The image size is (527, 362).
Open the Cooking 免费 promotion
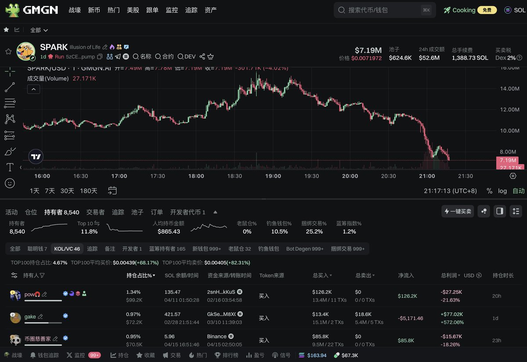point(470,10)
